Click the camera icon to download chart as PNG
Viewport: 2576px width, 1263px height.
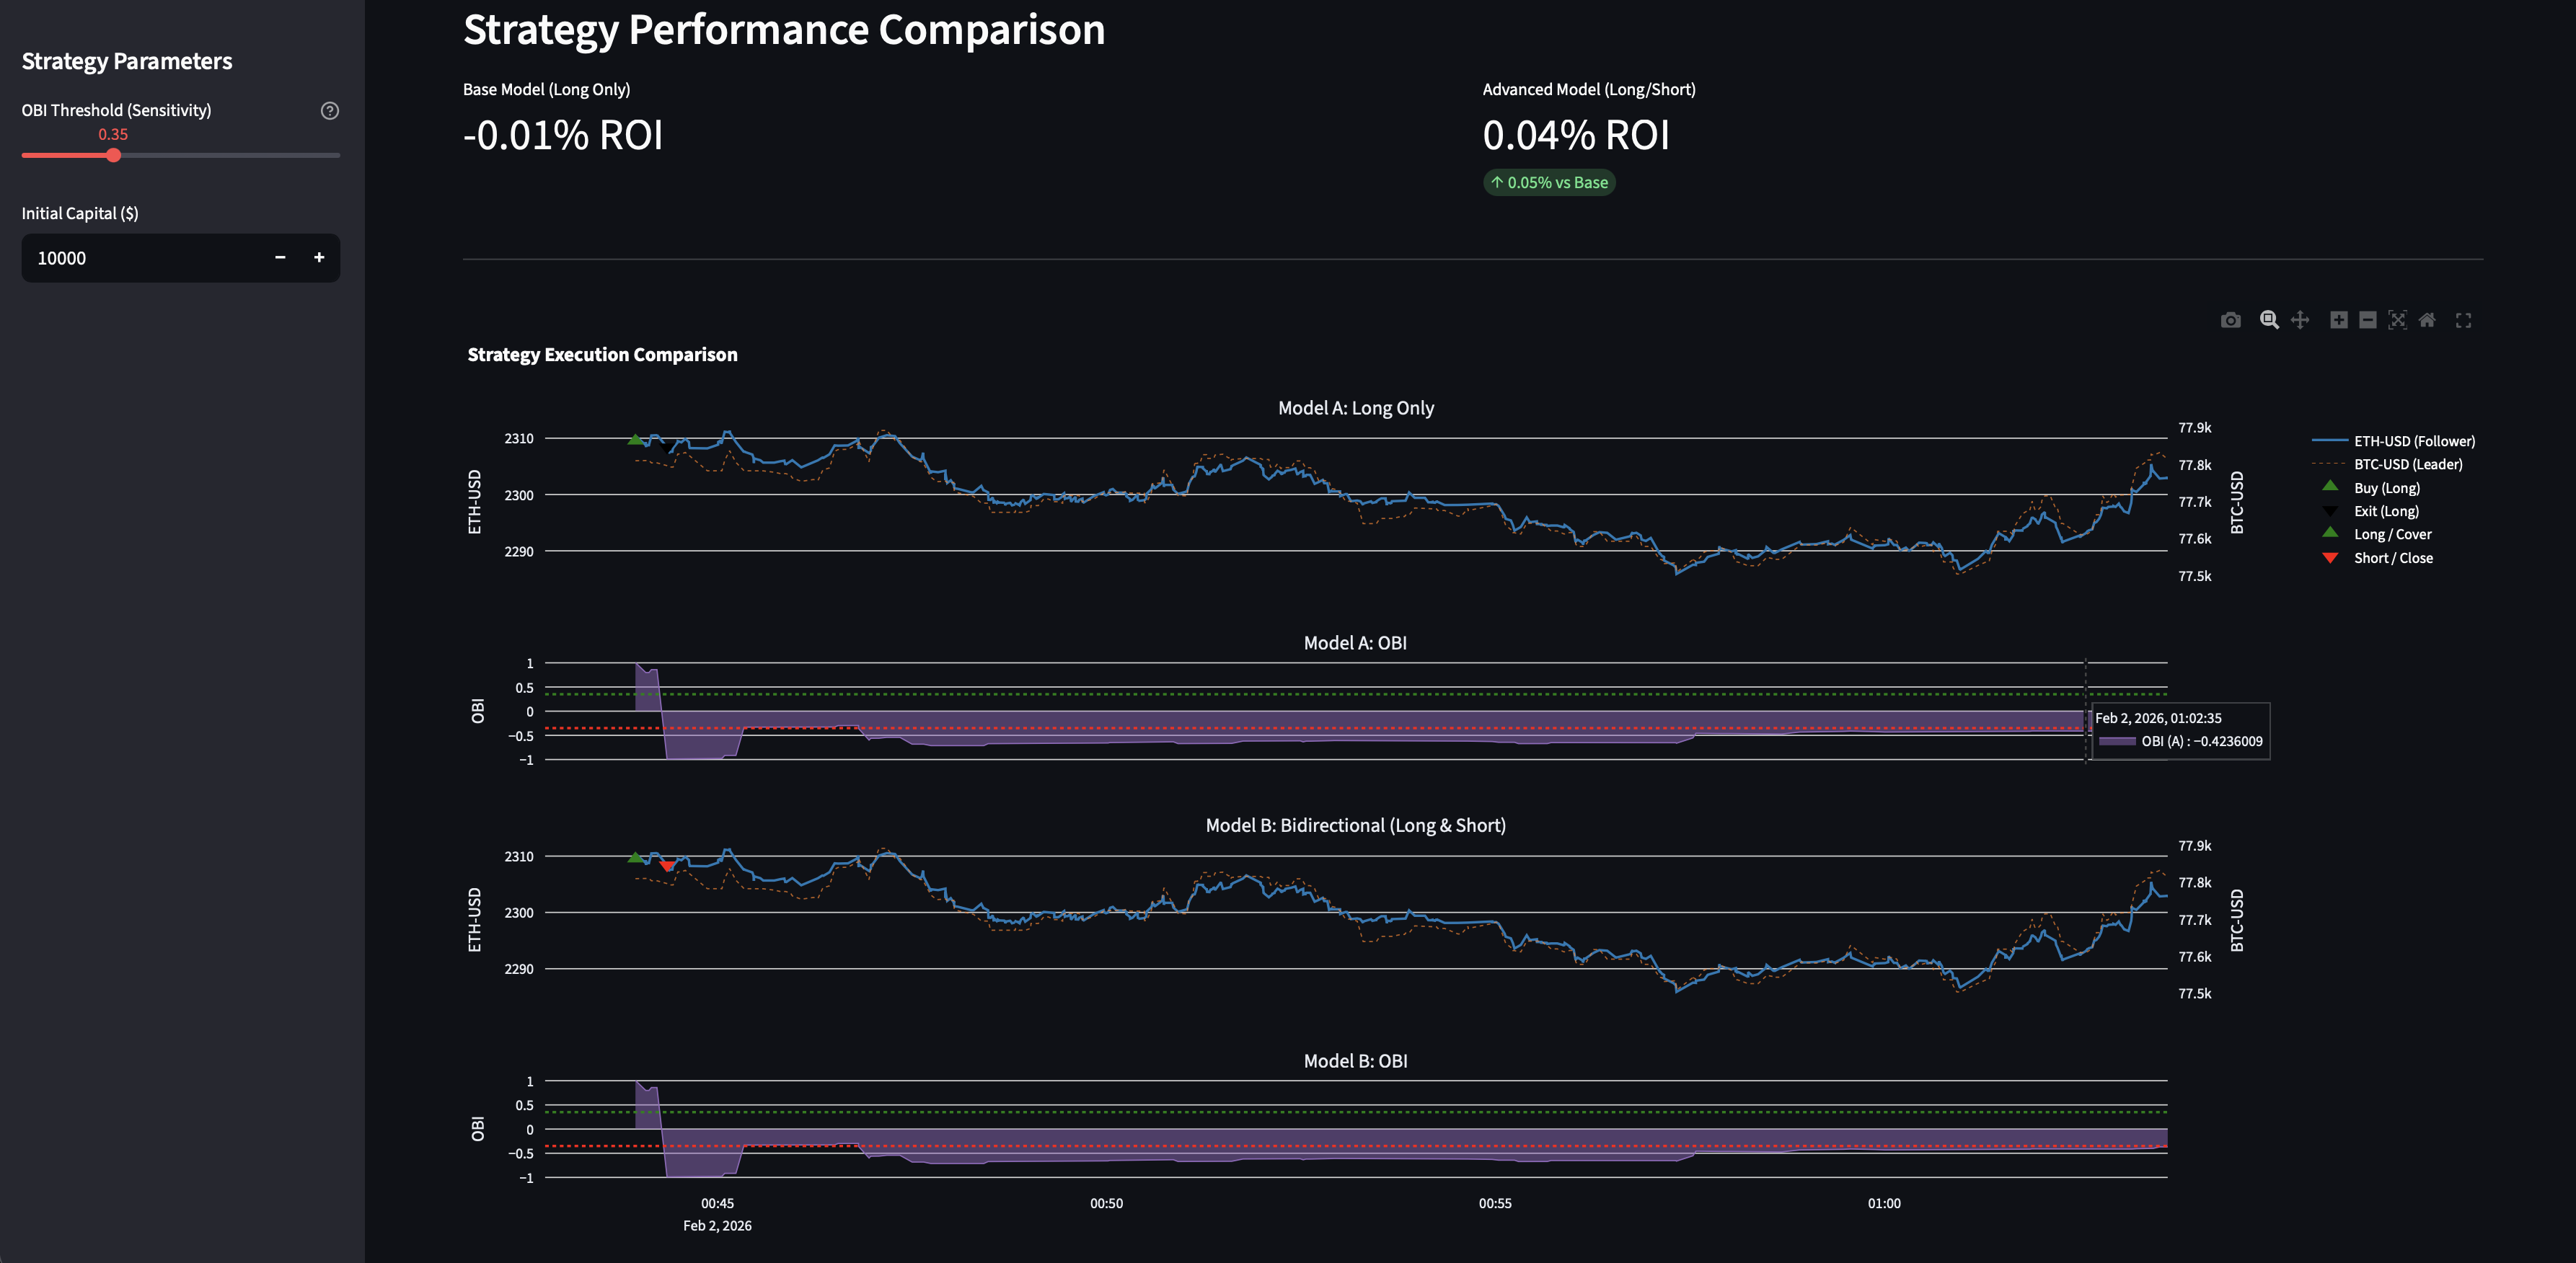pos(2230,320)
